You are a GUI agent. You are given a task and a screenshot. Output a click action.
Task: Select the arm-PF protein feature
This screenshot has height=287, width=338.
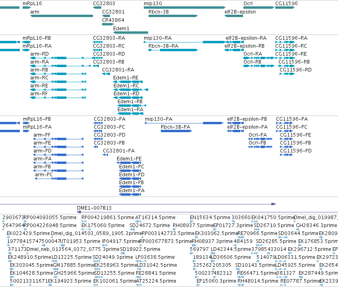(58, 139)
